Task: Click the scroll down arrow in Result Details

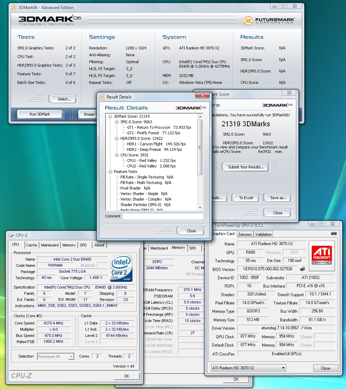Action: [x=200, y=208]
